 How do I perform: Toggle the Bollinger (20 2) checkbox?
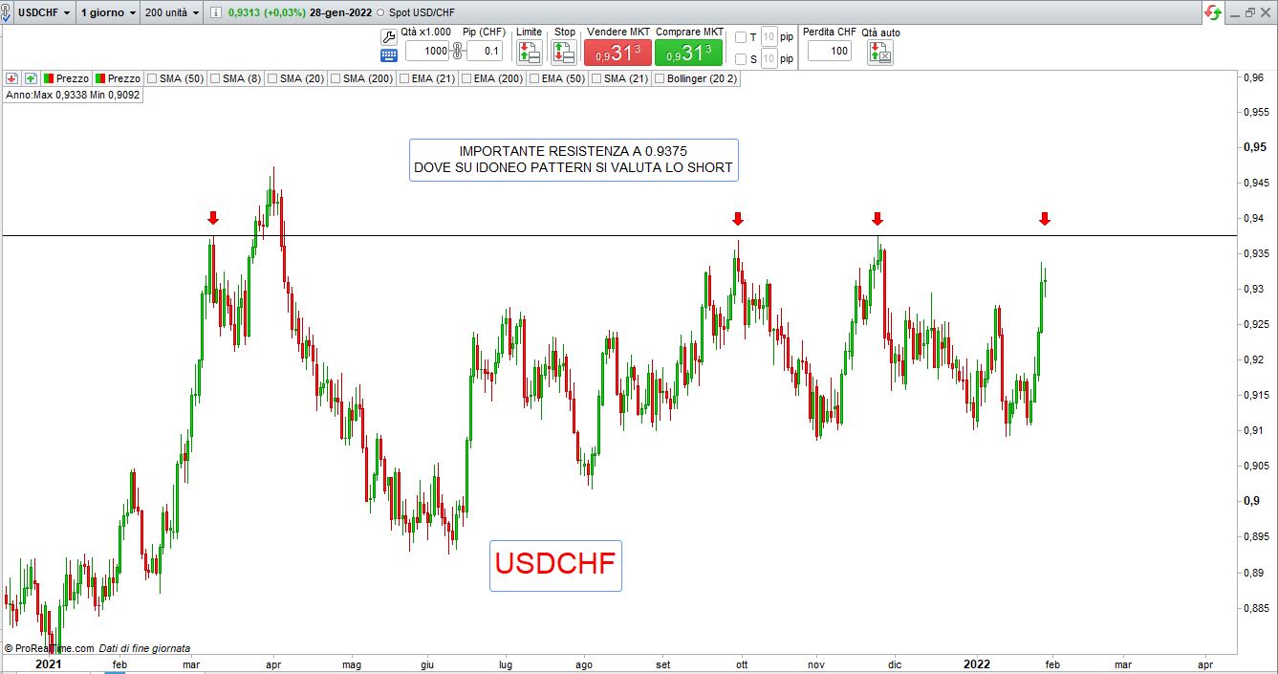tap(660, 78)
